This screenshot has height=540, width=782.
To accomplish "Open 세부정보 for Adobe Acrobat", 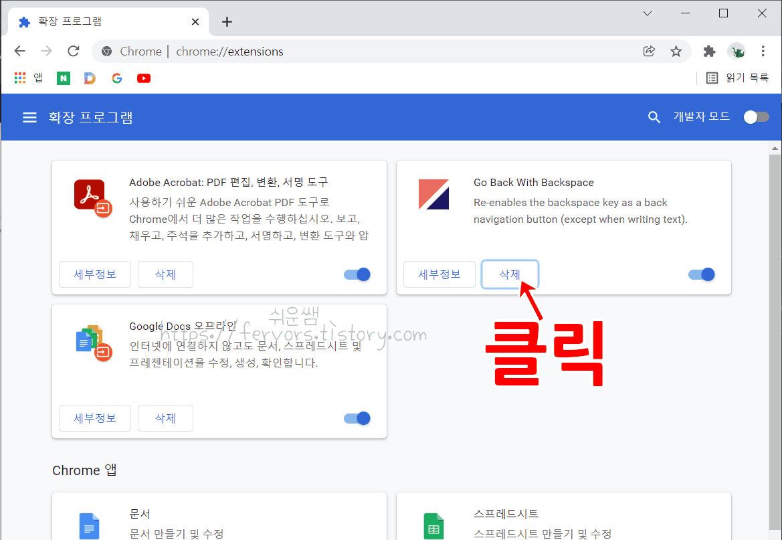I will 95,274.
